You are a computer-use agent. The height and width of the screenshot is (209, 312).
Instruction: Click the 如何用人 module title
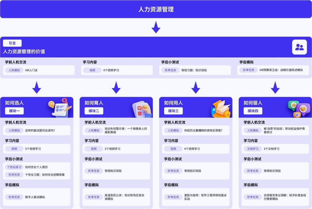[173, 103]
